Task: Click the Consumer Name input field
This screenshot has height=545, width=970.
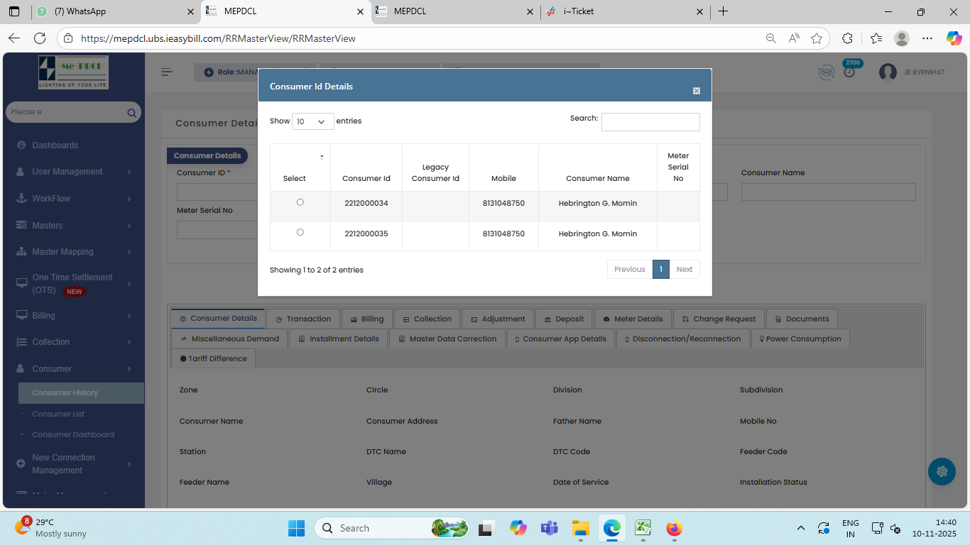Action: (x=829, y=192)
